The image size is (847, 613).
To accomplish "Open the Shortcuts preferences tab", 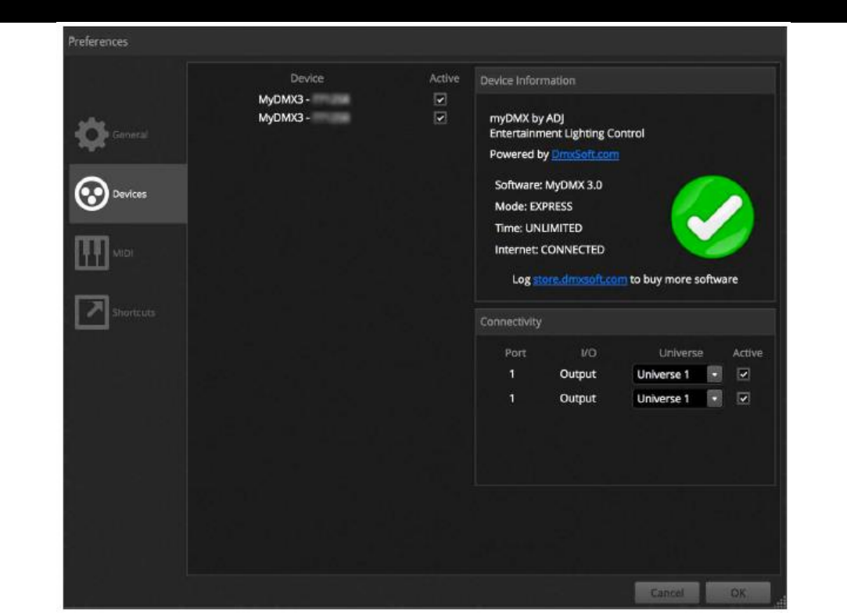I will 128,313.
